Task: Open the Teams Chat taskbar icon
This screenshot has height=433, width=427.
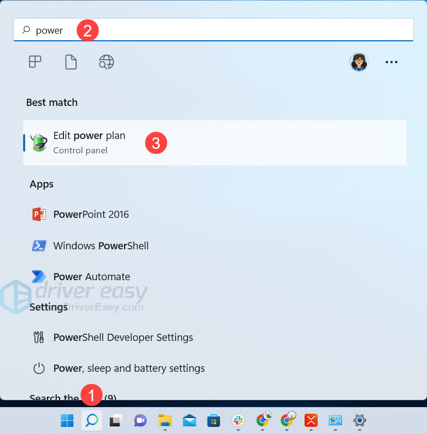Action: (x=140, y=420)
